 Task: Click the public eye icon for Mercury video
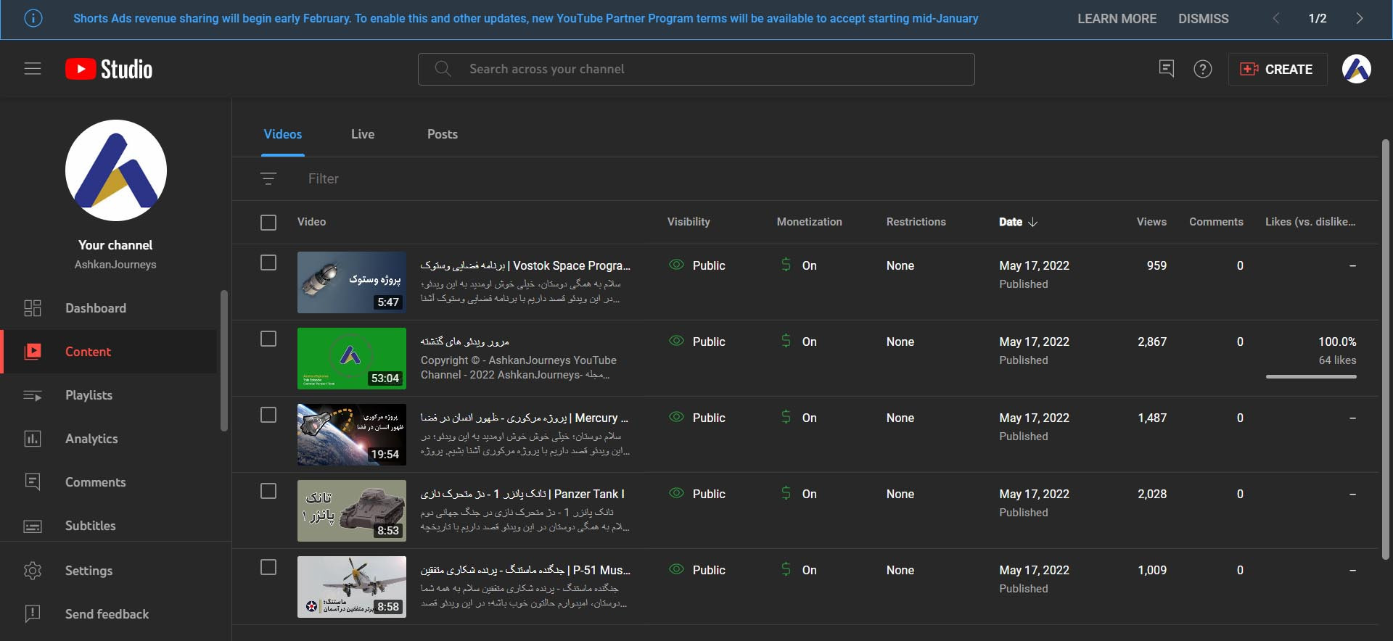pos(676,418)
